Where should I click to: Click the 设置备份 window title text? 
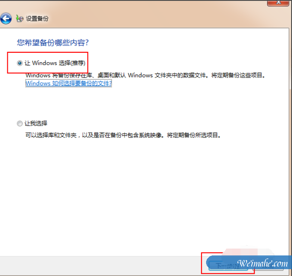[37, 18]
